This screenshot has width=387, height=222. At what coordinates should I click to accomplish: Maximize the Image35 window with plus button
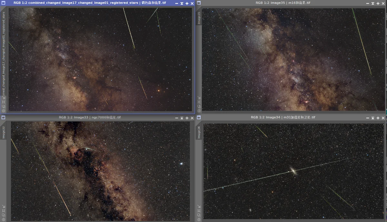(x=378, y=3)
